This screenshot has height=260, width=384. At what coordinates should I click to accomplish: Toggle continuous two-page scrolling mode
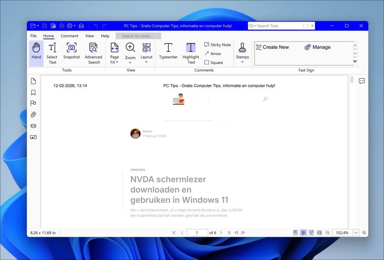click(x=319, y=232)
